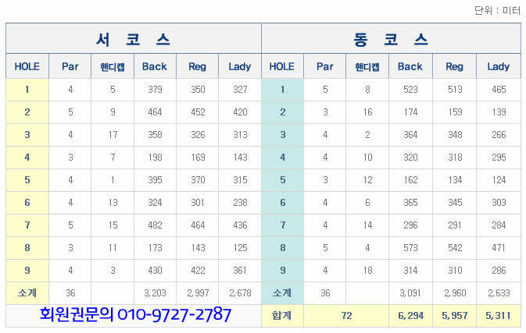Select the 동코스 hole 3 Back value 364
Image resolution: width=526 pixels, height=333 pixels.
[x=410, y=135]
